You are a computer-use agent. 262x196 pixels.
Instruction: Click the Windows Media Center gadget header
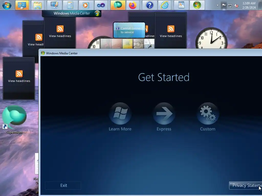pos(72,13)
